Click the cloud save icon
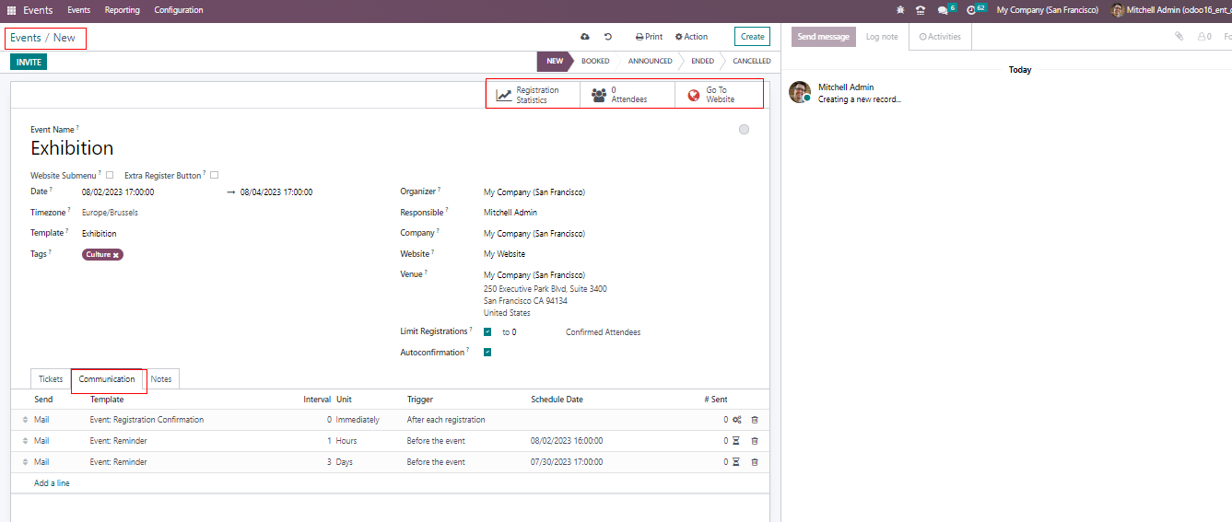1232x522 pixels. [584, 37]
